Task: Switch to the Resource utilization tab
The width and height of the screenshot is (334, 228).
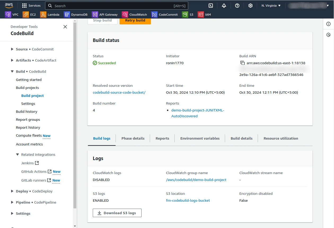Action: click(281, 138)
